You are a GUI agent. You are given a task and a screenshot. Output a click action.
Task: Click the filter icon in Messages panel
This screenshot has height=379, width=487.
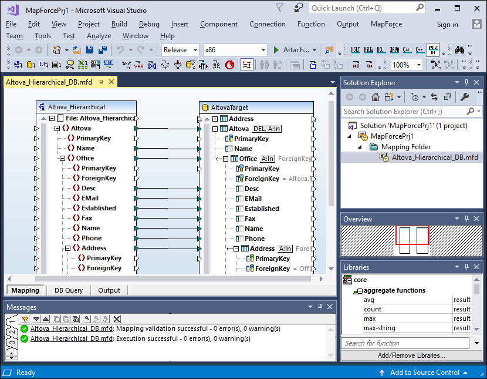(25, 318)
